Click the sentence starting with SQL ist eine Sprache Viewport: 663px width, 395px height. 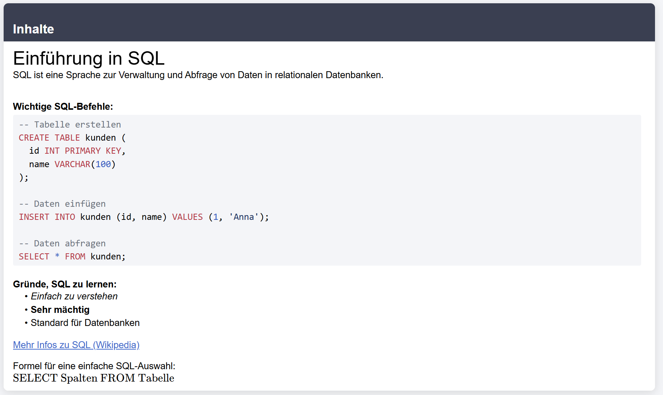tap(198, 75)
